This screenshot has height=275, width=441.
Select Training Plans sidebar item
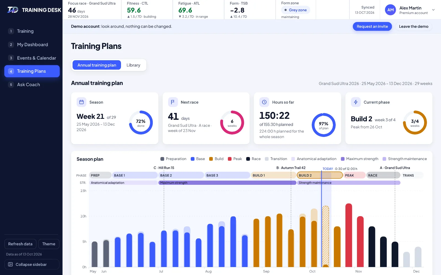(x=32, y=71)
